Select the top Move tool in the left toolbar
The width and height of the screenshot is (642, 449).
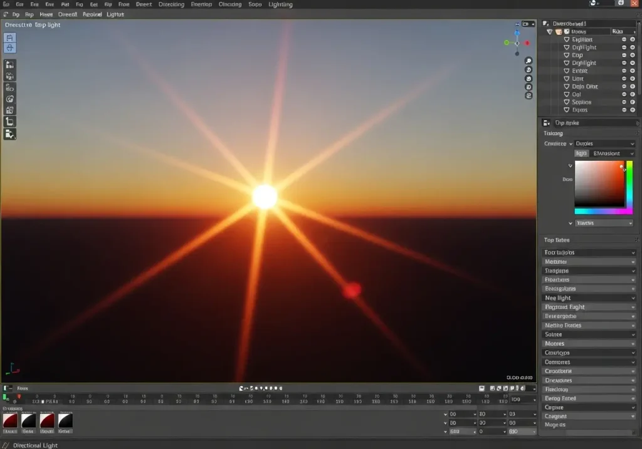click(9, 38)
